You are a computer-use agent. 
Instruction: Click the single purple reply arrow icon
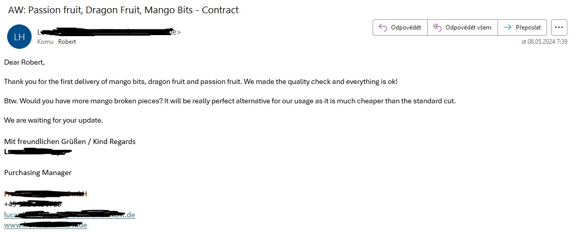click(x=383, y=27)
